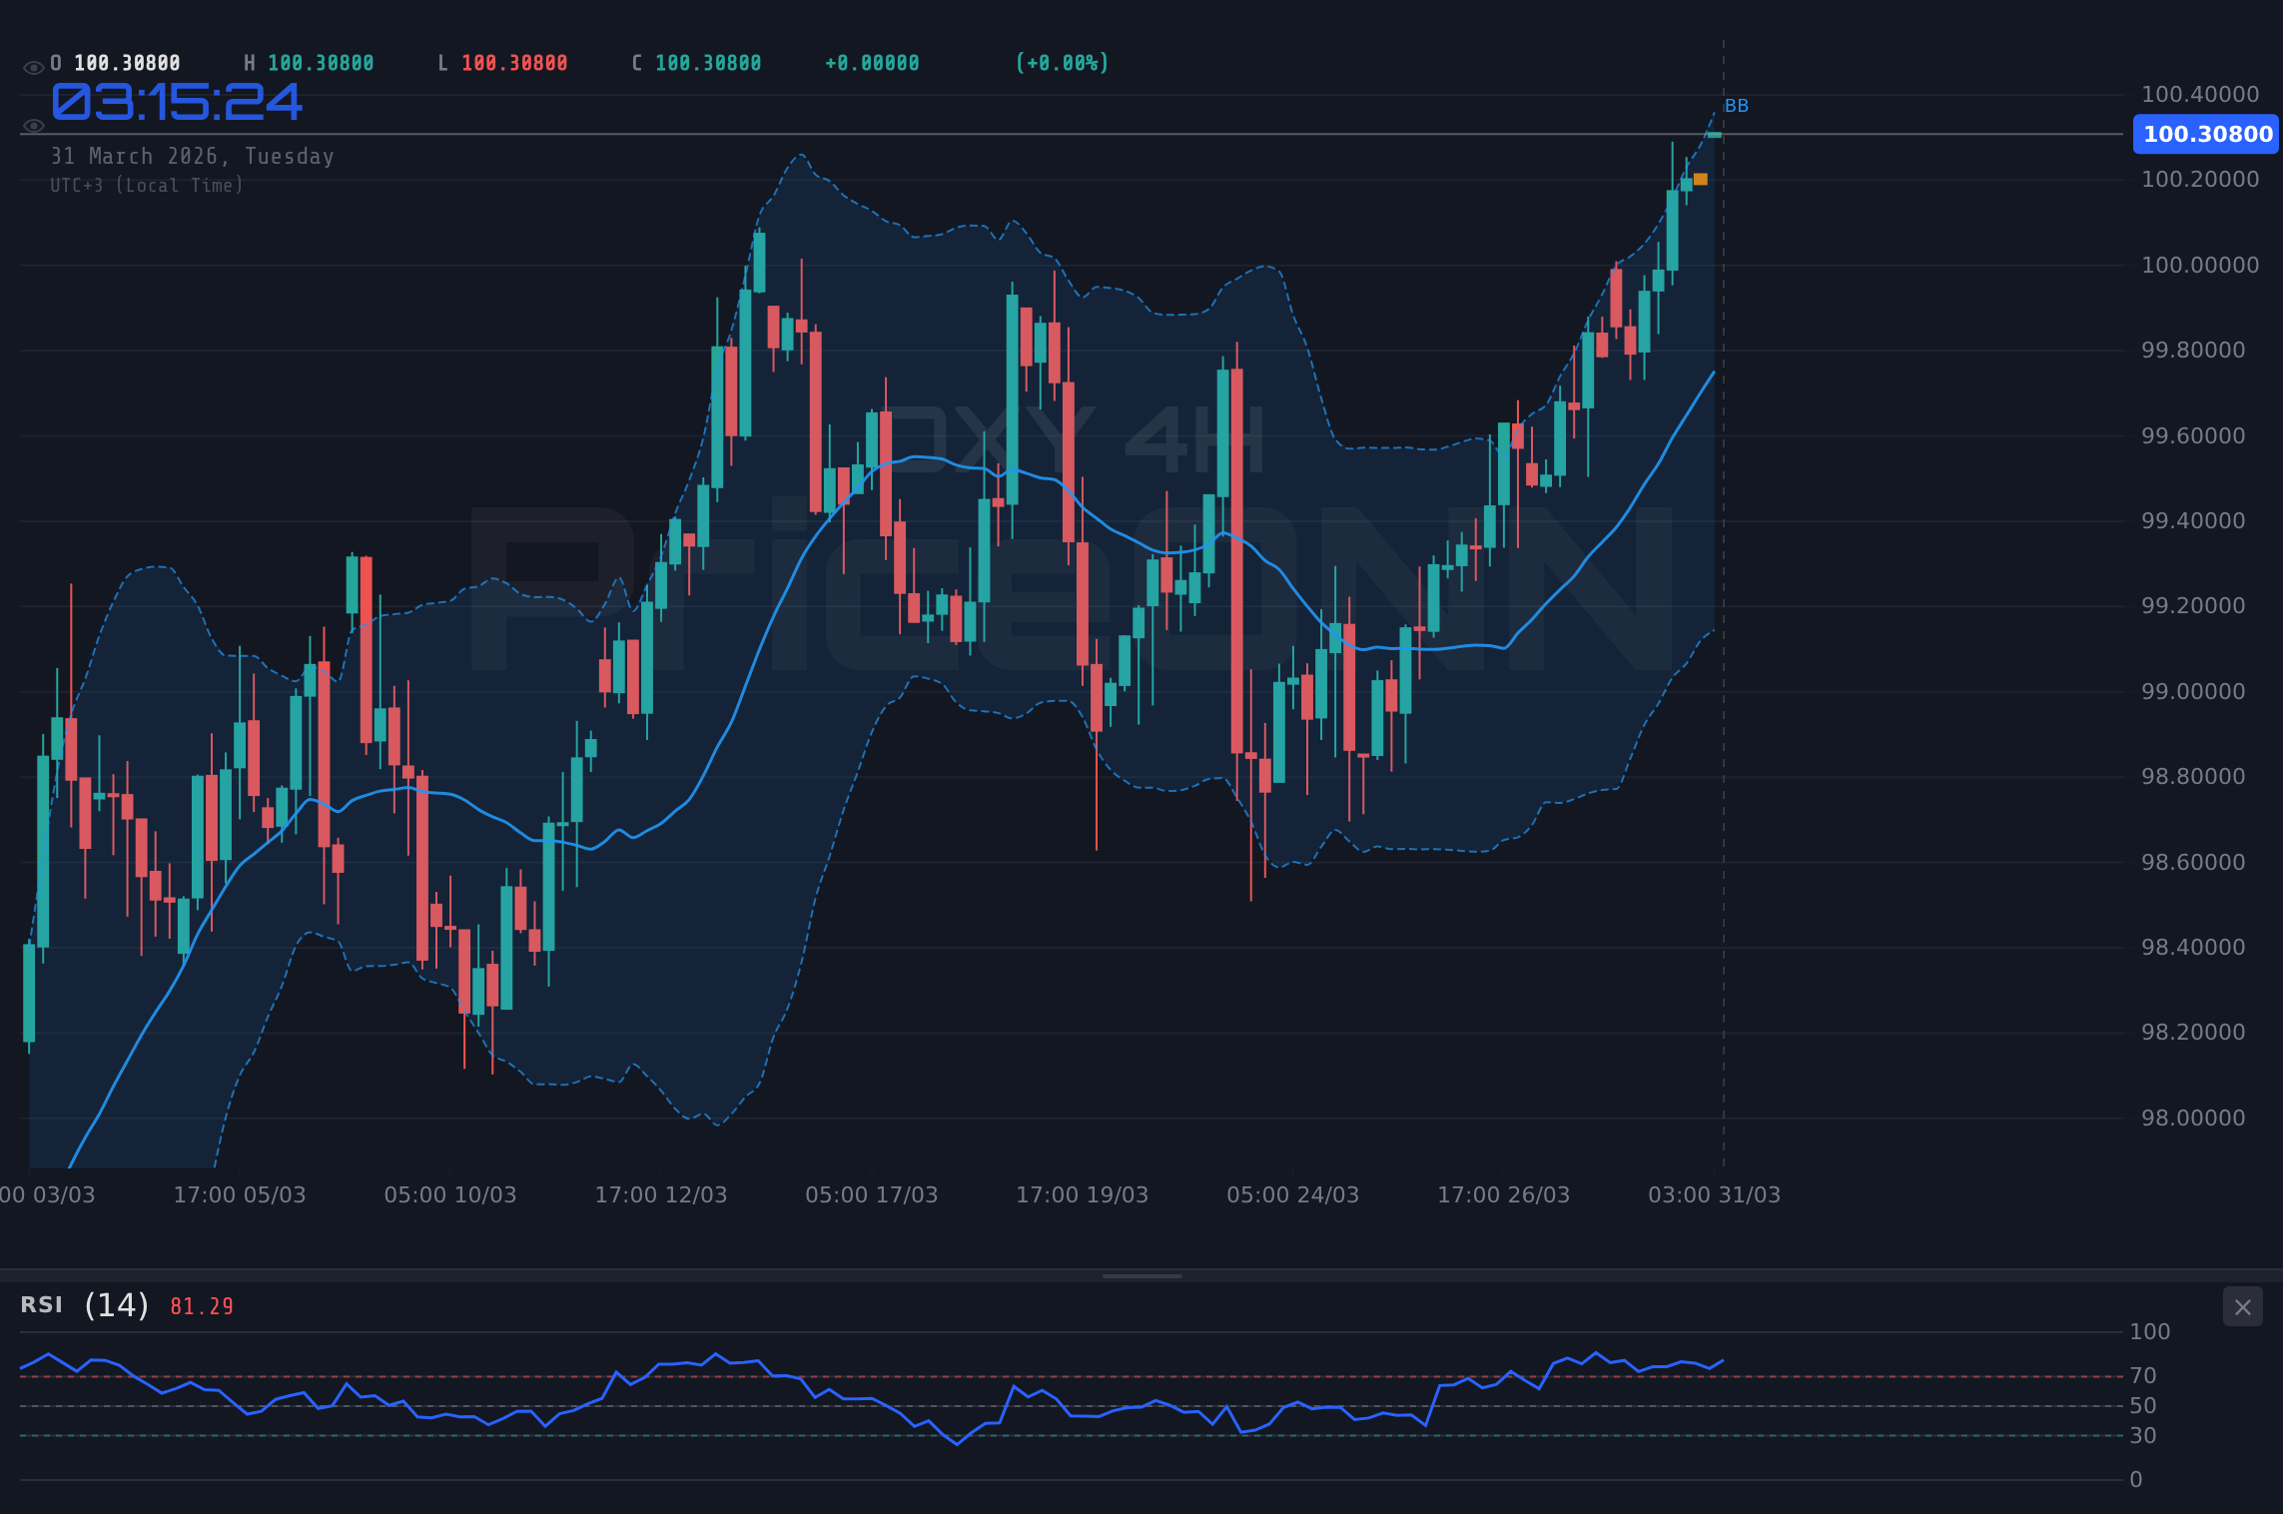2283x1514 pixels.
Task: Click the percent change (+0.00%) in legend
Action: click(1062, 62)
